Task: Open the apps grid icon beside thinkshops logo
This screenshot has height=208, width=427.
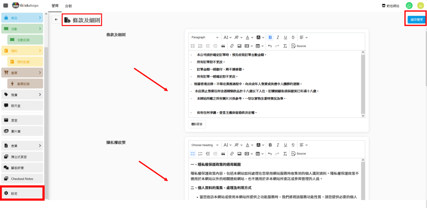Action: (x=5, y=6)
